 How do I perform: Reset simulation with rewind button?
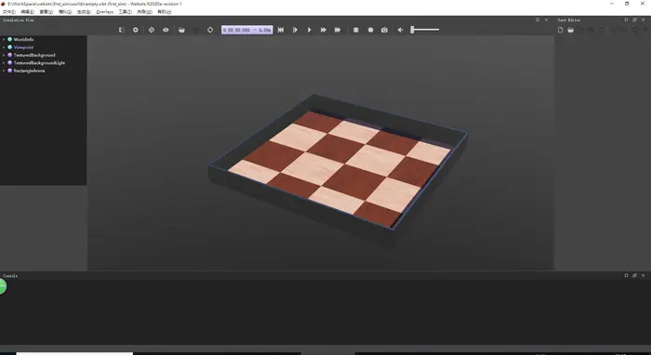point(281,30)
